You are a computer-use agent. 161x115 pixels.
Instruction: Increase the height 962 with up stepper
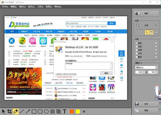pos(156,71)
